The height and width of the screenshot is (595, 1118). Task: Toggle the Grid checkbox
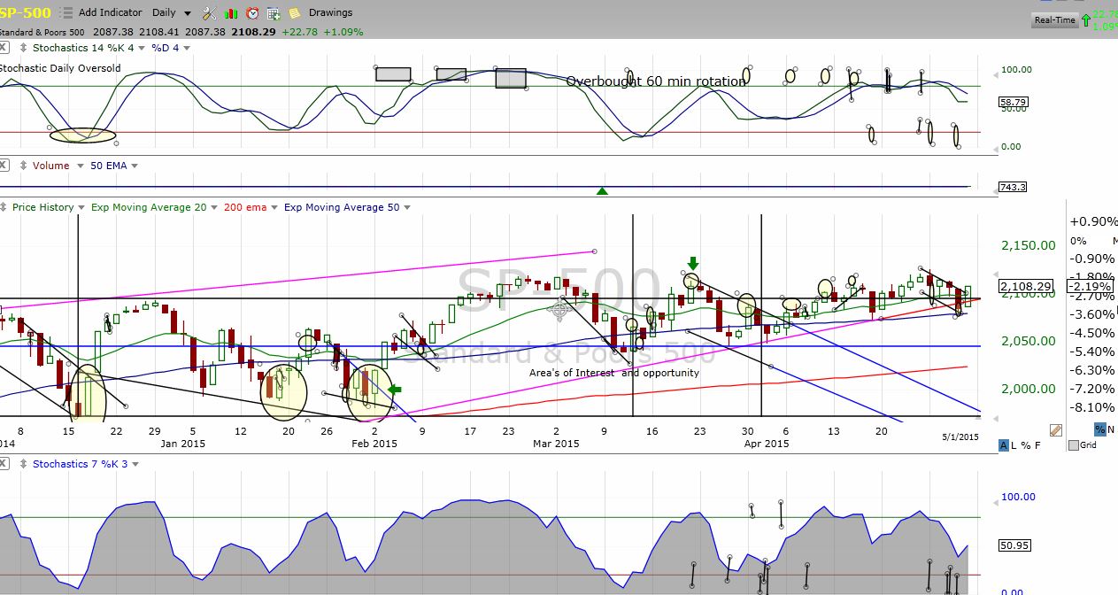click(x=1073, y=445)
